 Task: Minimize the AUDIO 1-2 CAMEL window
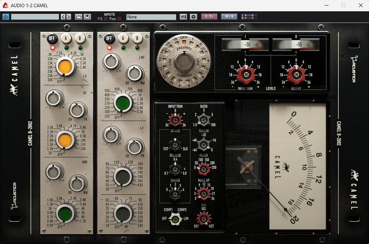(327, 5)
